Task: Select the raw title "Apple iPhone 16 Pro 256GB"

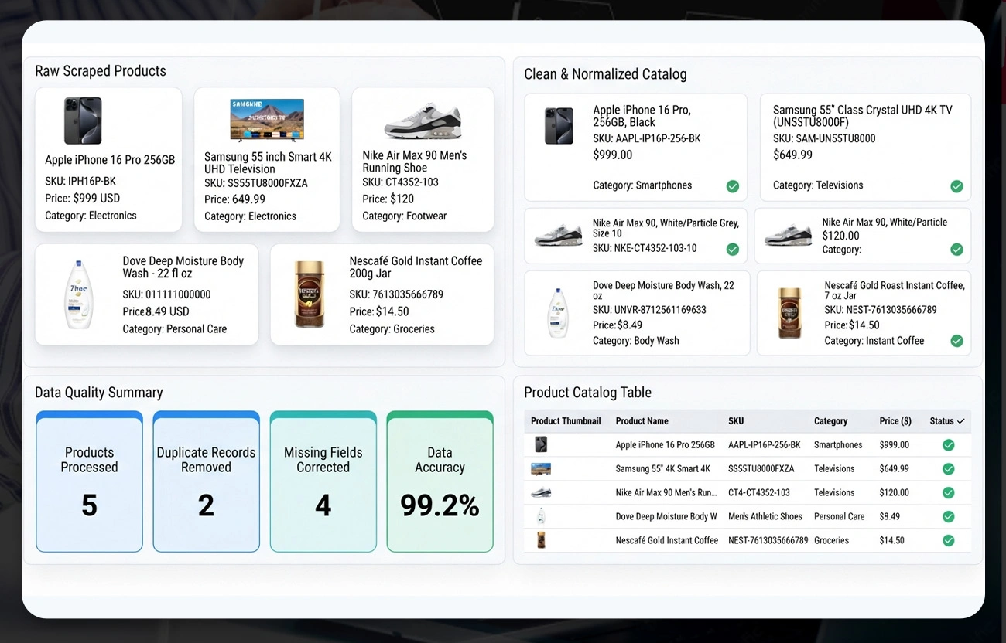Action: tap(110, 160)
